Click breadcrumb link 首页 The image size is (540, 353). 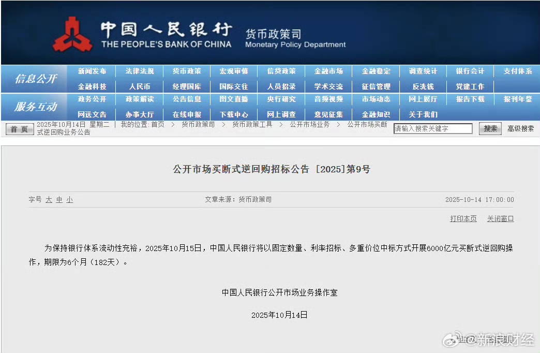(x=158, y=124)
